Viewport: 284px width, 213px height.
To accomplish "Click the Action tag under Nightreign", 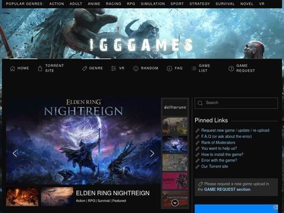I will 80,201.
